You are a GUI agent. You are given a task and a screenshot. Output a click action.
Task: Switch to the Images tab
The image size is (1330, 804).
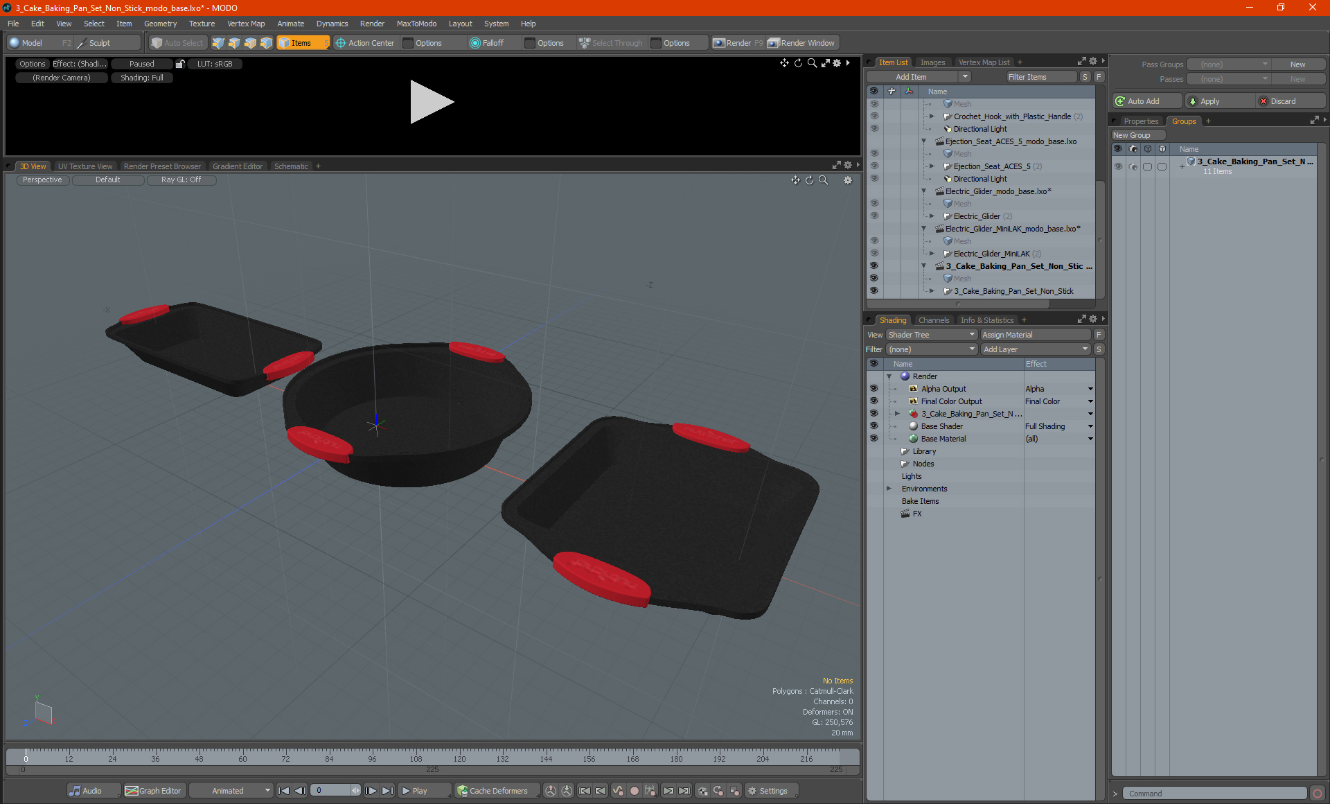pos(932,62)
